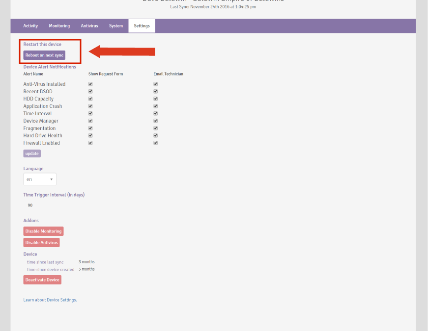Image resolution: width=428 pixels, height=331 pixels.
Task: Go to the Antivirus tab
Action: coord(89,26)
